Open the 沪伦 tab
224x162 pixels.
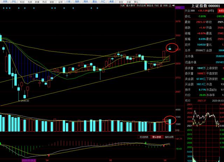(x=14, y=1)
